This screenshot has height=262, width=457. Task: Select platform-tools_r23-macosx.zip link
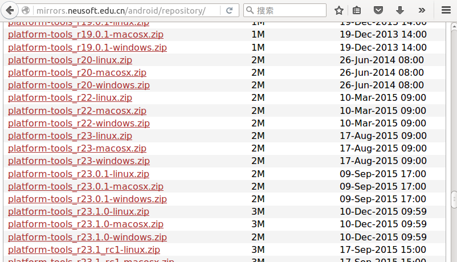[x=77, y=148]
